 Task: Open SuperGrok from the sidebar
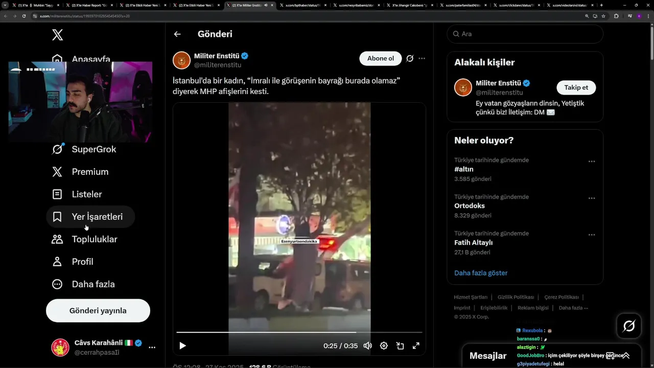coord(84,149)
